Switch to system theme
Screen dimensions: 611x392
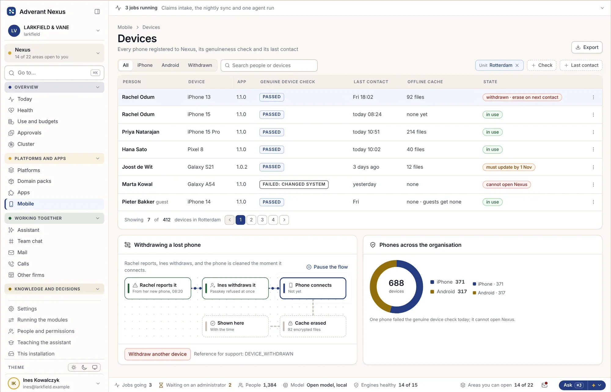[95, 367]
